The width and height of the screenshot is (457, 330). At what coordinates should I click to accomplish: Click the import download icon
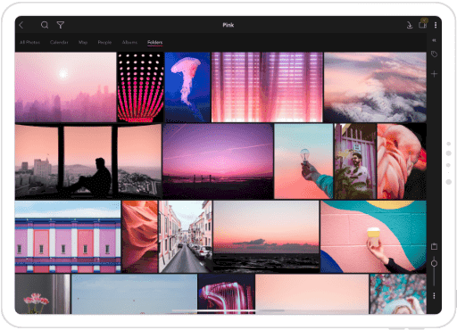pyautogui.click(x=410, y=25)
